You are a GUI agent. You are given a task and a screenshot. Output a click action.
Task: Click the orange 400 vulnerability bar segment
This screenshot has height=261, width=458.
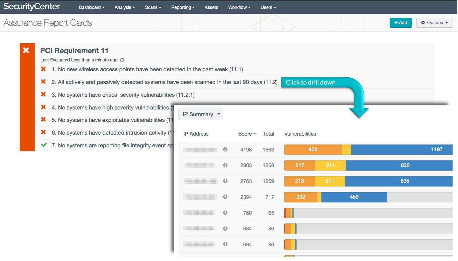[x=313, y=149]
